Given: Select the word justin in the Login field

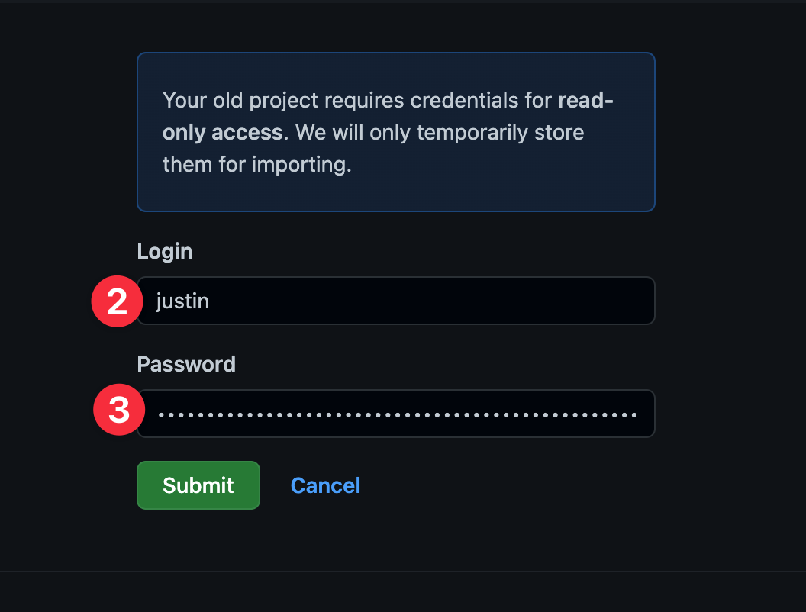Looking at the screenshot, I should [x=183, y=301].
